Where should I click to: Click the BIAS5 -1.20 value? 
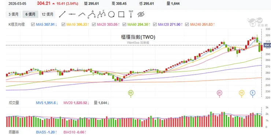(x=46, y=132)
